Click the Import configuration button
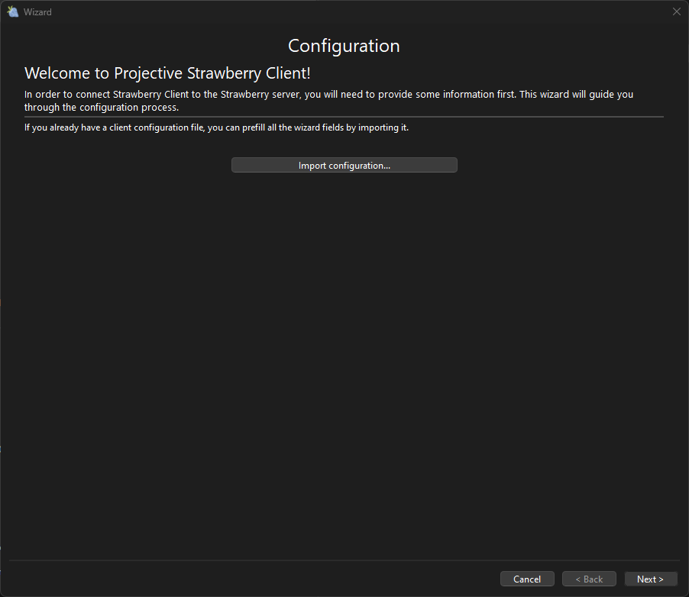 pos(344,166)
